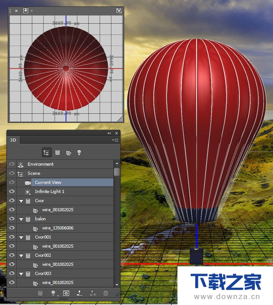Click material icon beside wire_135006006
The width and height of the screenshot is (273, 305).
coord(35,228)
